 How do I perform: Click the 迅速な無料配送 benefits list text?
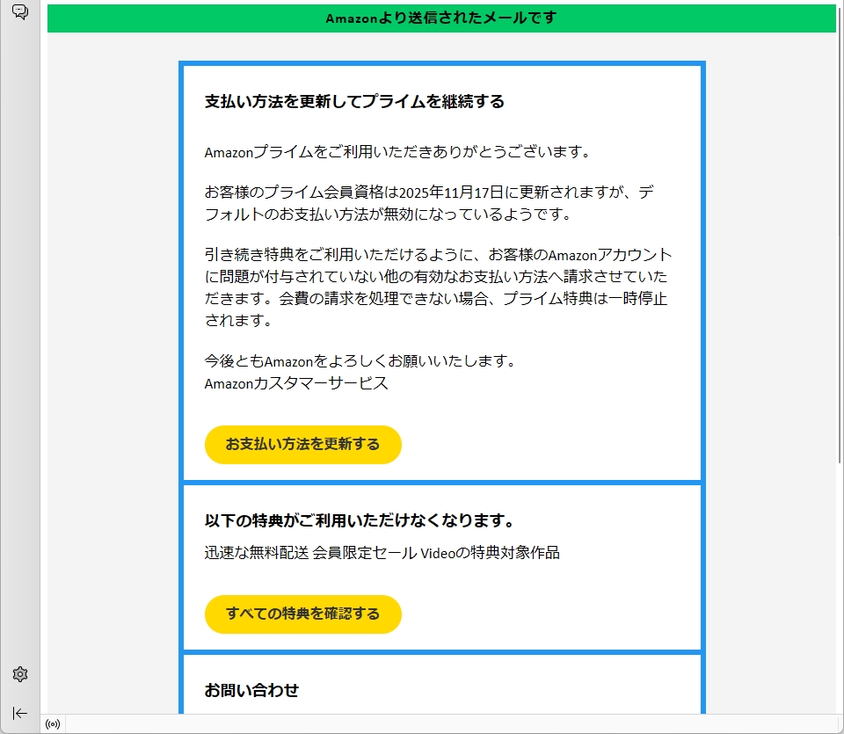pyautogui.click(x=382, y=553)
